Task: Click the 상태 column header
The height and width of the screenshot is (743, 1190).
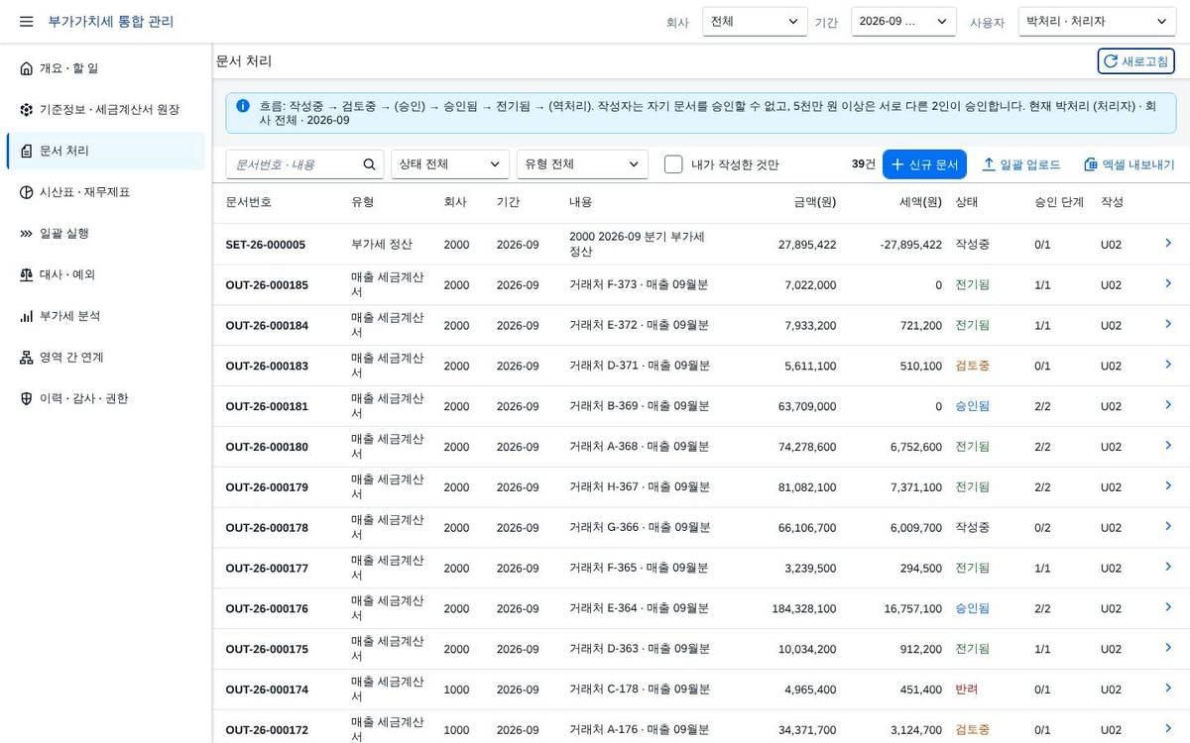Action: coord(966,202)
